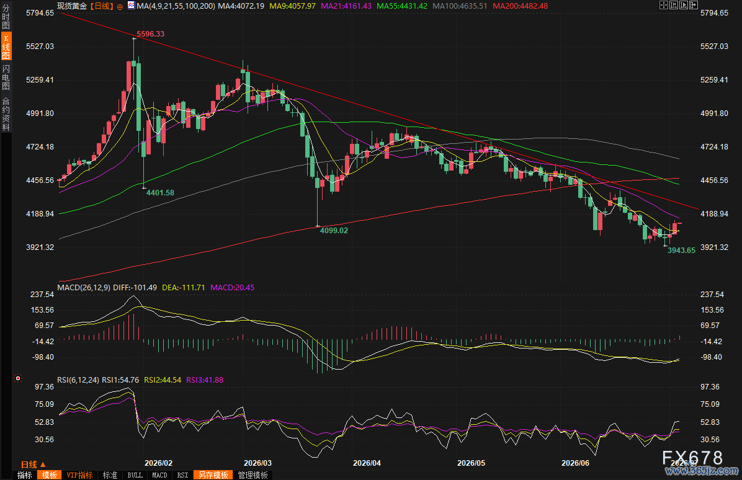Click the DIFF:-101.49 value
The height and width of the screenshot is (480, 742).
(135, 288)
